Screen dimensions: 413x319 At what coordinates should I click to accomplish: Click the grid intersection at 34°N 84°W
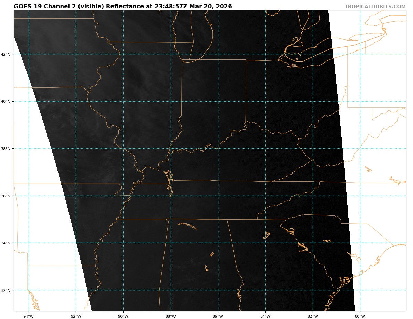coord(265,243)
